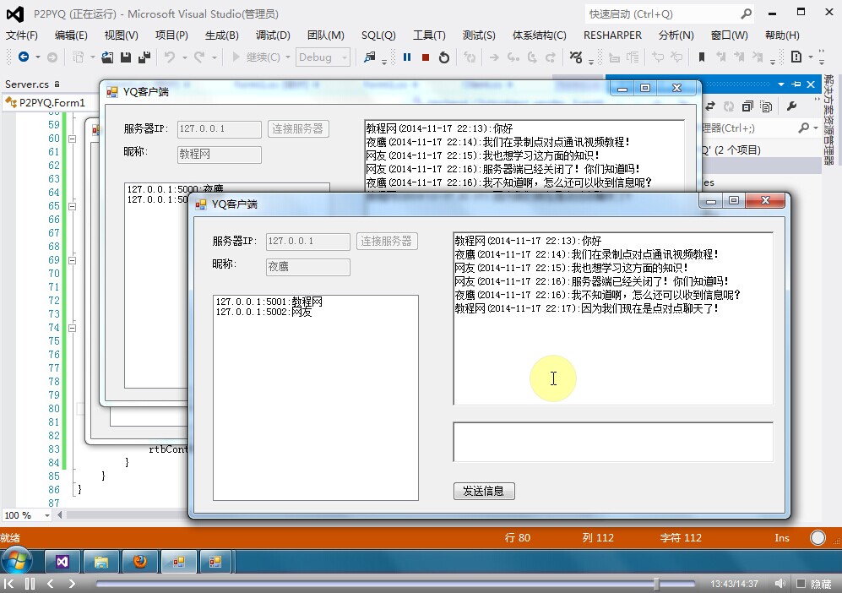Click the 发送信息 button
The height and width of the screenshot is (593, 842).
coord(484,492)
